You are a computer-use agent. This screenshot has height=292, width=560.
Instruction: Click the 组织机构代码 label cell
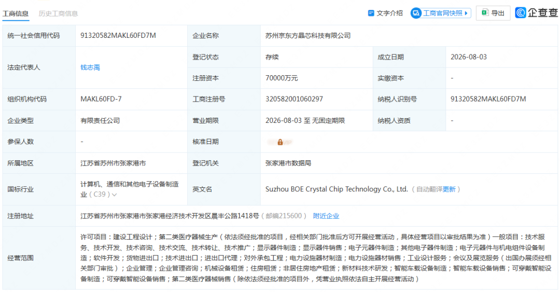(39, 99)
